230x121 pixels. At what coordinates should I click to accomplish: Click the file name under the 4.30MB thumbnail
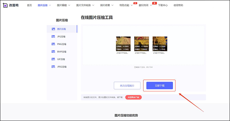(122, 53)
